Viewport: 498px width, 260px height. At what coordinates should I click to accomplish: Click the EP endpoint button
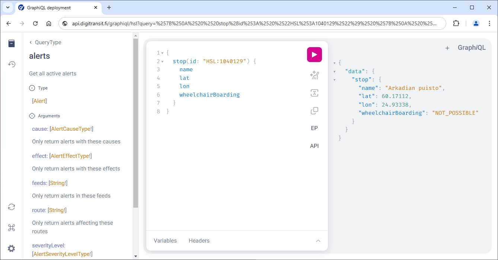[x=314, y=128]
